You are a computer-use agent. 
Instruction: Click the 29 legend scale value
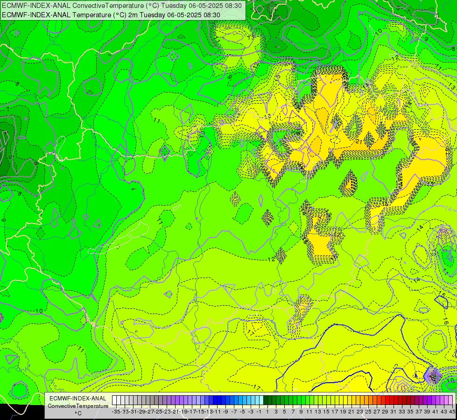[385, 412]
